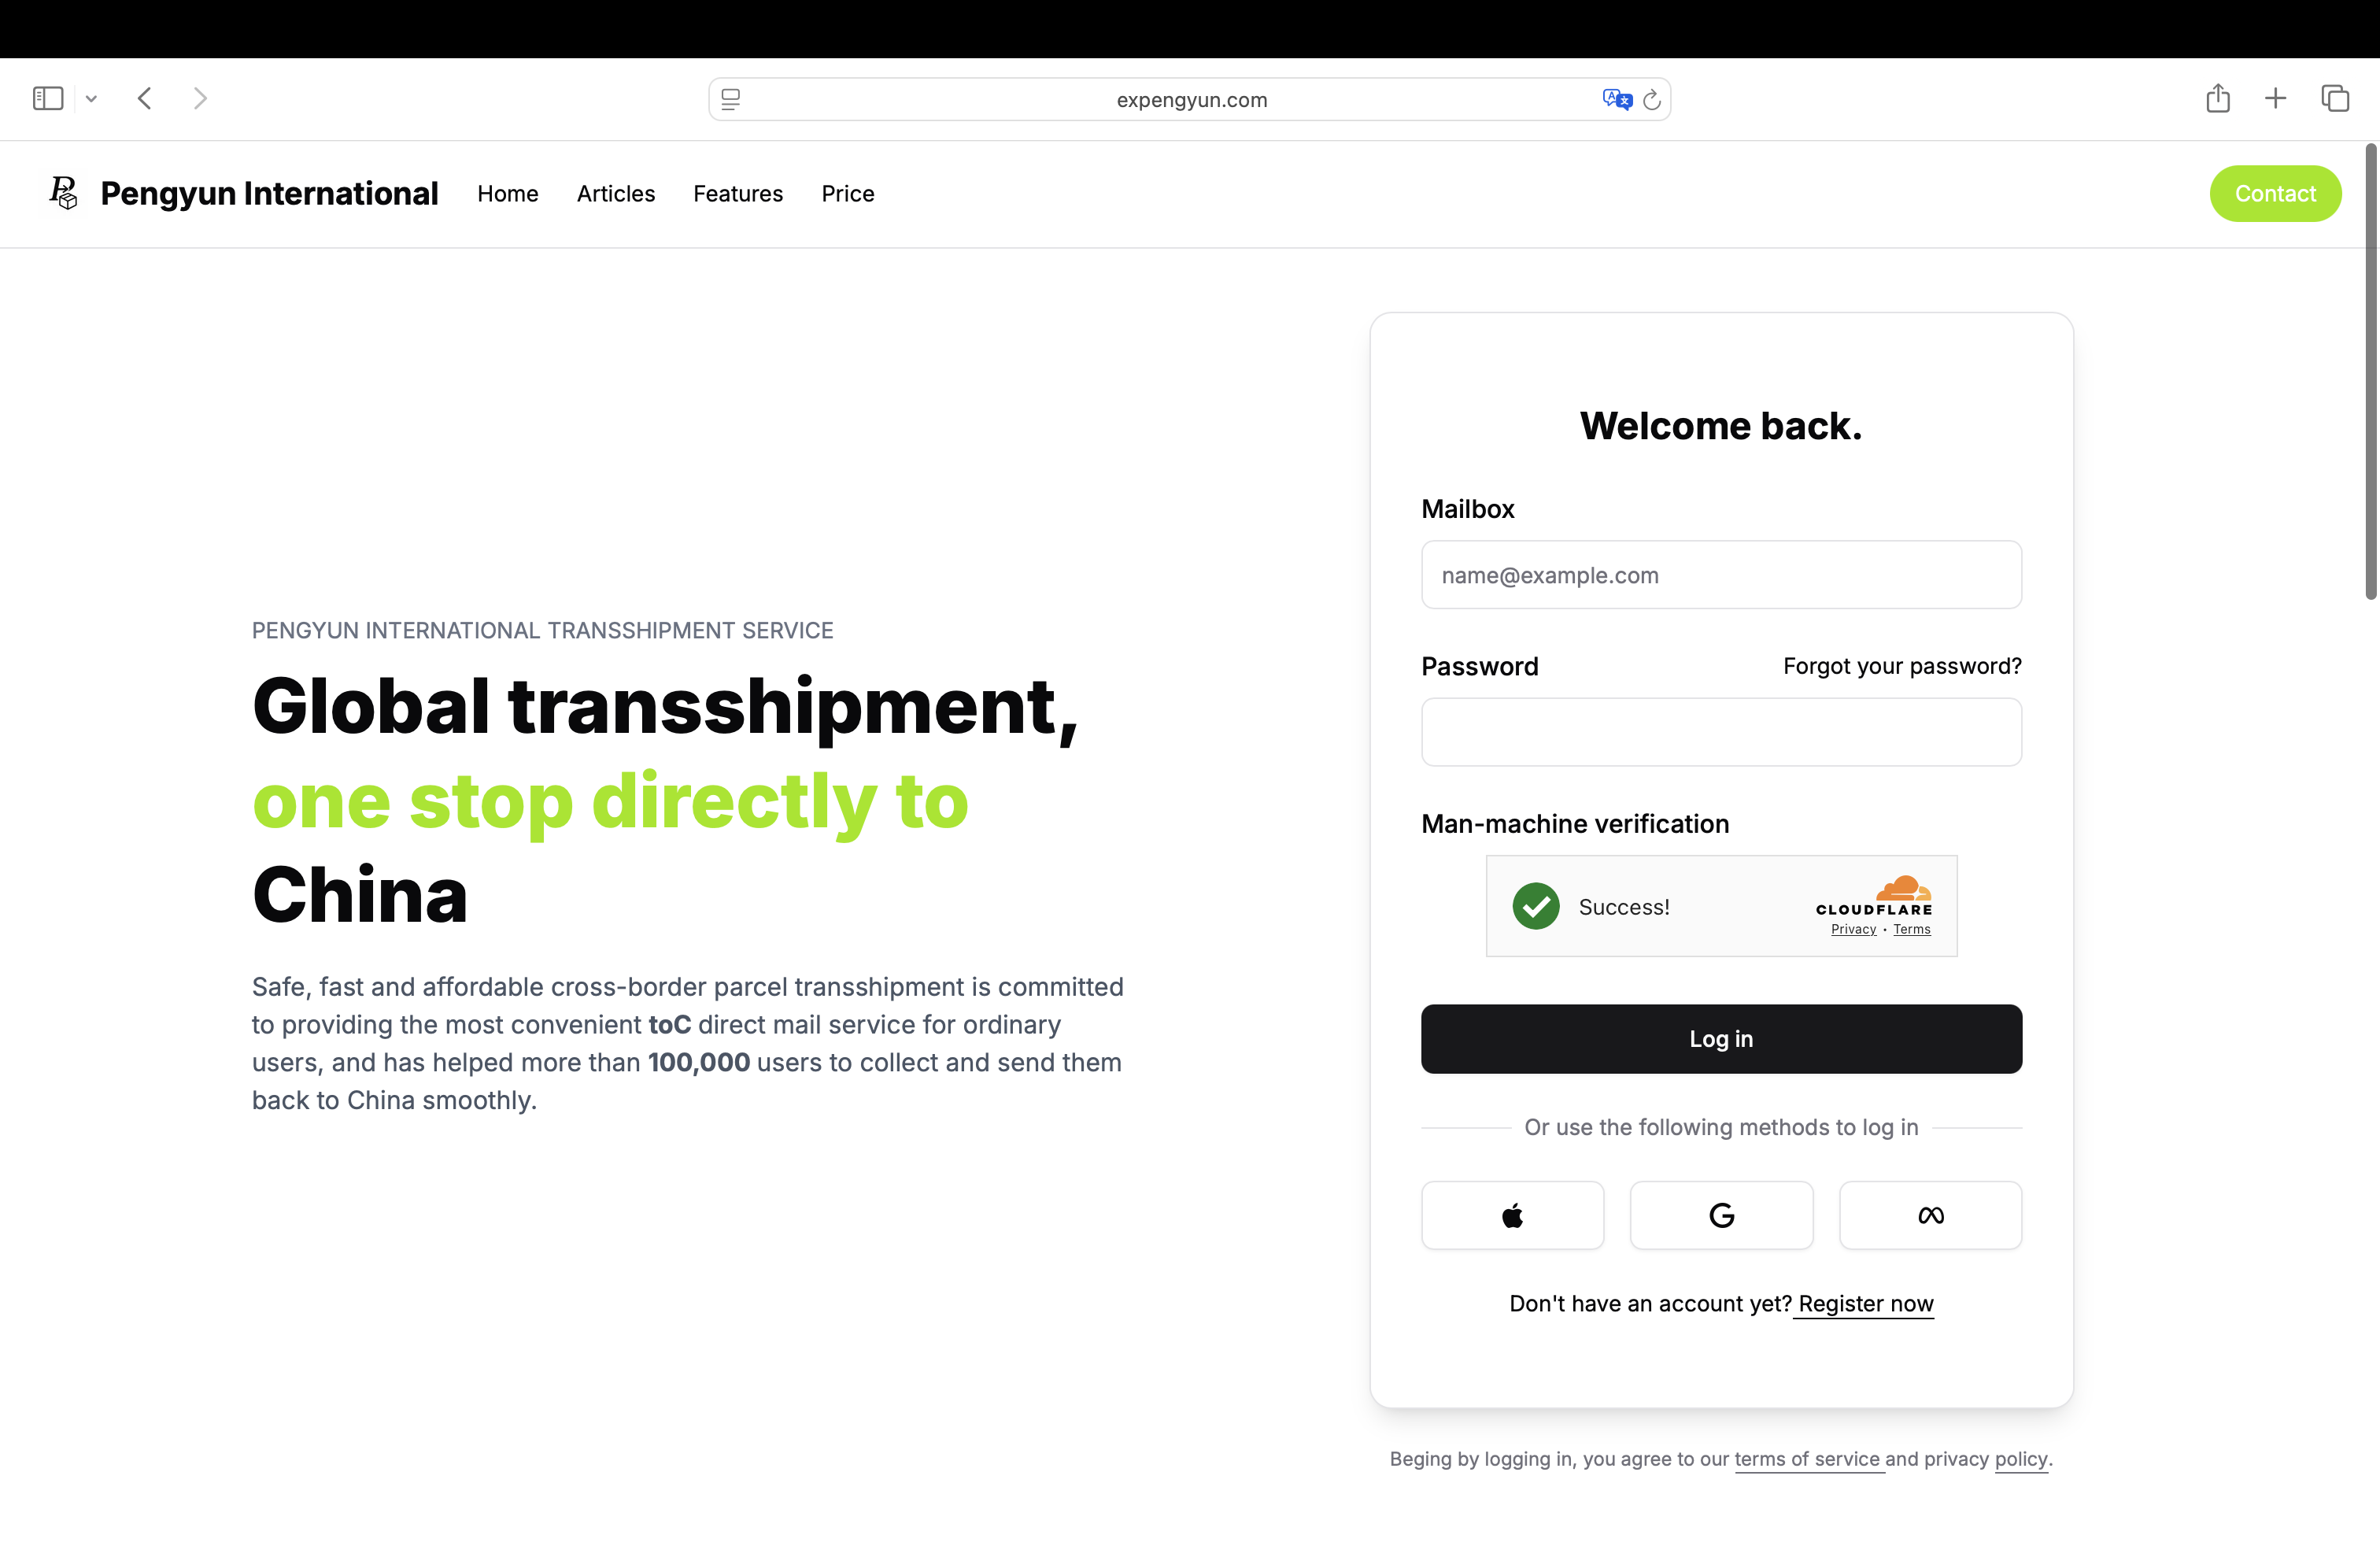Screen dimensions: 2380x1546
Task: Choose the Meta login icon button
Action: point(1930,1215)
